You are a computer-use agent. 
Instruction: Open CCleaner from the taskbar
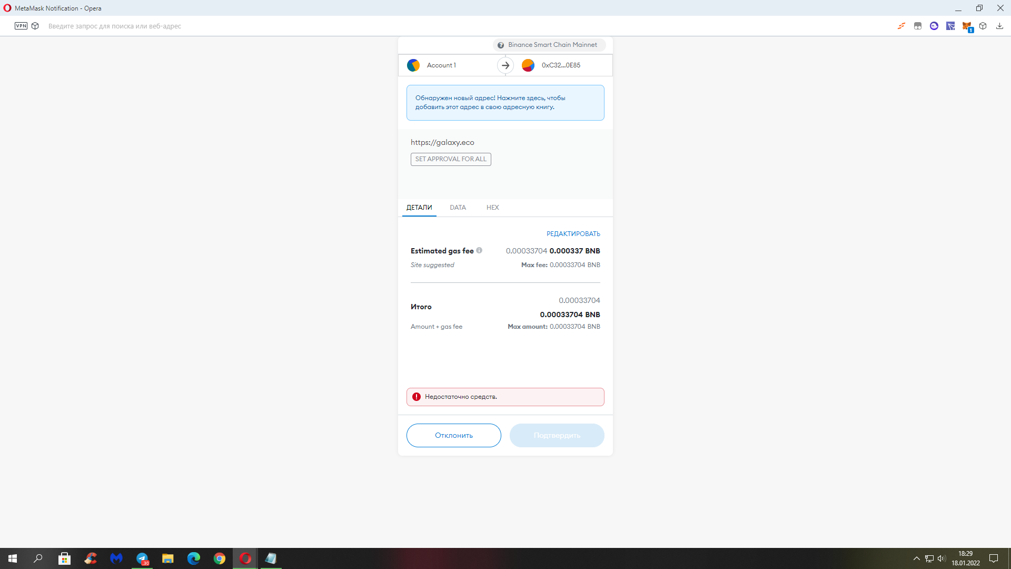point(91,558)
